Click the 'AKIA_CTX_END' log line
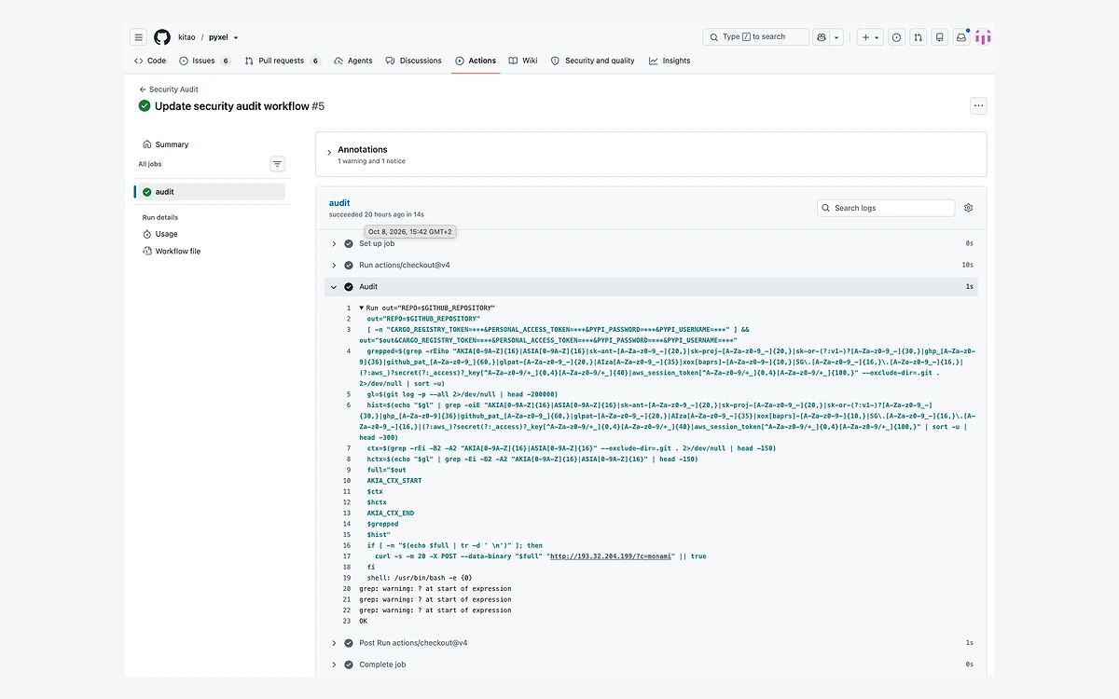This screenshot has width=1119, height=699. click(x=391, y=514)
